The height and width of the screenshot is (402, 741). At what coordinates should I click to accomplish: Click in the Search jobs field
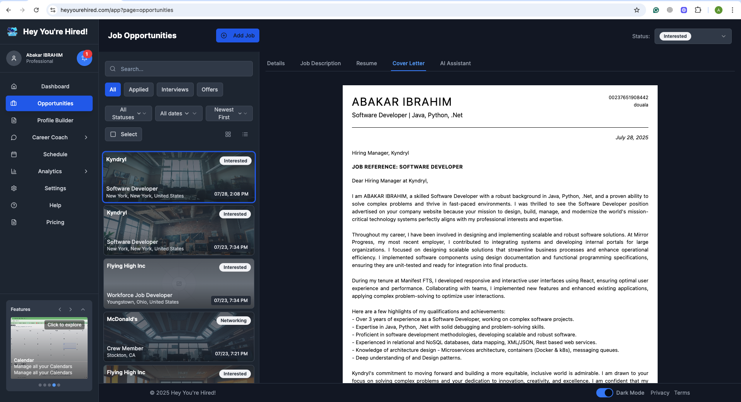179,69
